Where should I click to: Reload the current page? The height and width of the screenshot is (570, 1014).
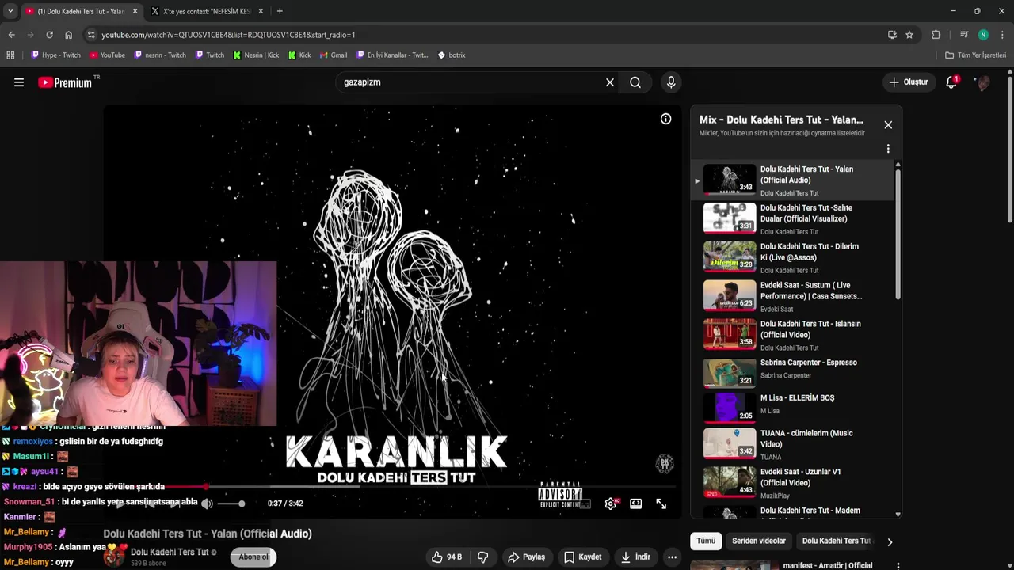(x=49, y=35)
